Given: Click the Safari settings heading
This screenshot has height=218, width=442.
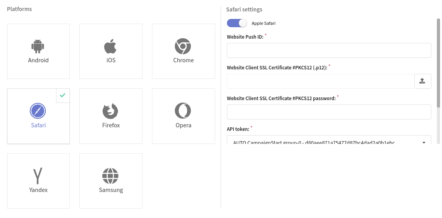Looking at the screenshot, I should tap(244, 9).
